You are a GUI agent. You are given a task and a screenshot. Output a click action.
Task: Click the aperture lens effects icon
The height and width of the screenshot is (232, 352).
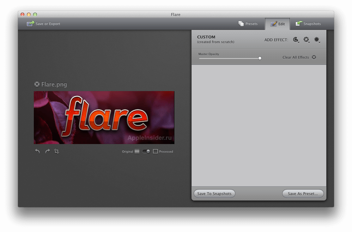coord(306,39)
